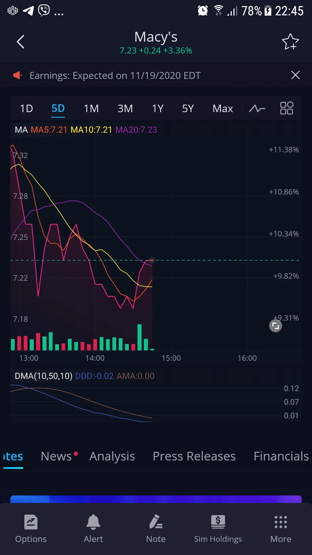Open the chart indicators grid icon

click(x=287, y=108)
